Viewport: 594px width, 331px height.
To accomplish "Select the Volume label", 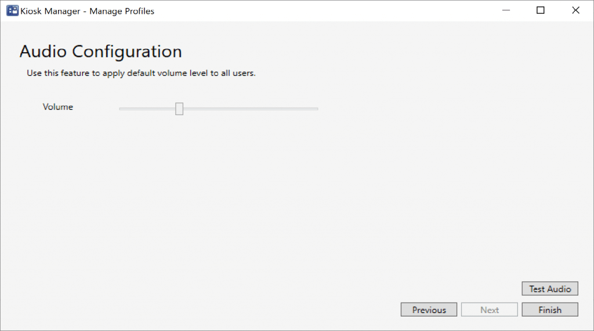I will 58,107.
